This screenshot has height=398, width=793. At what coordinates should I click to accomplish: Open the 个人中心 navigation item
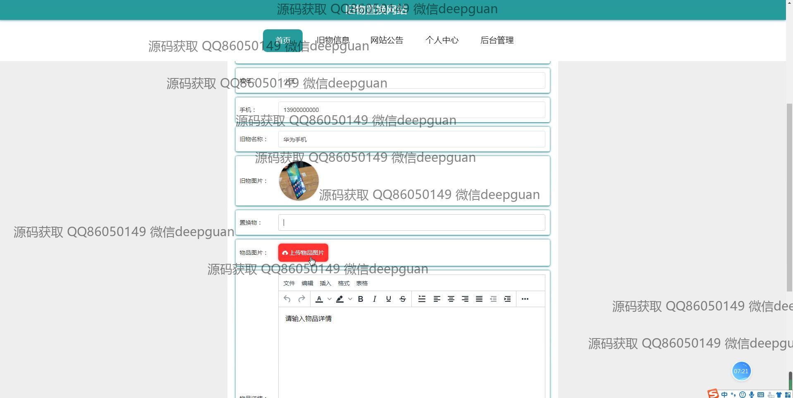coord(442,40)
